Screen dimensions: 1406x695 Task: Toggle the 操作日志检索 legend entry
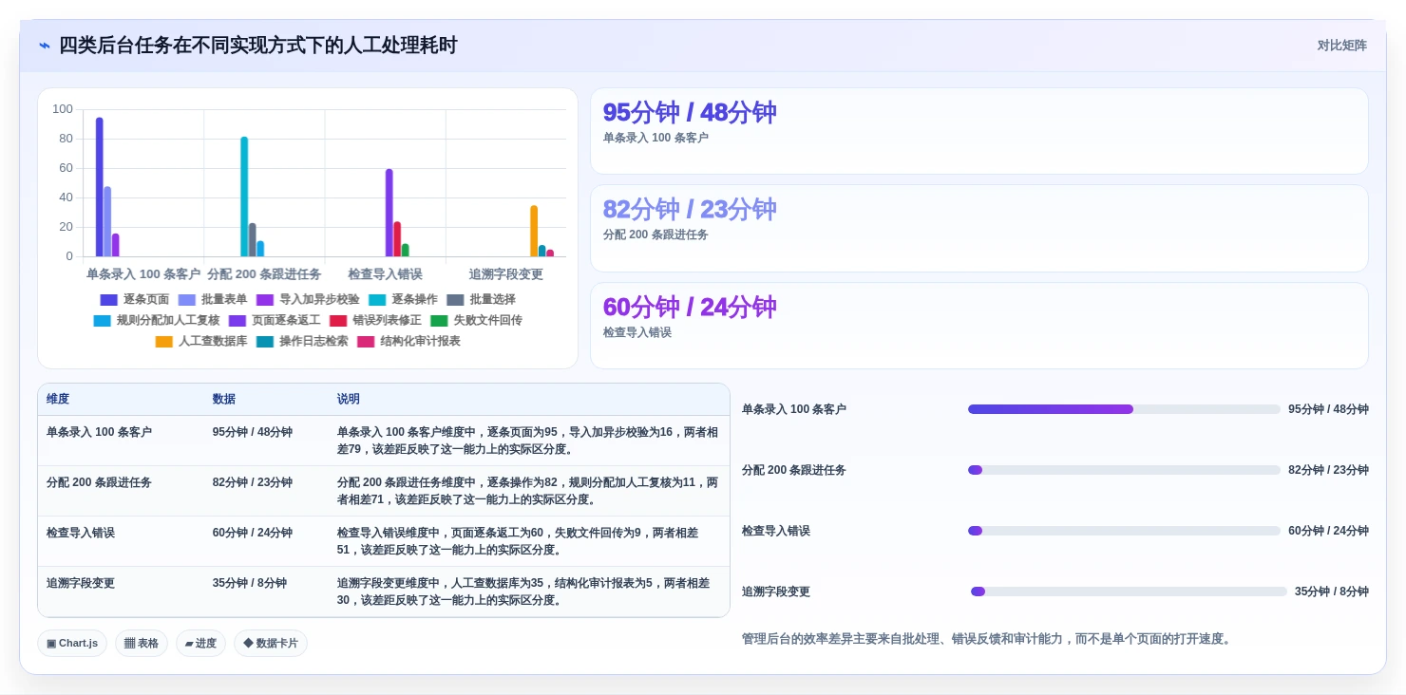pos(302,341)
